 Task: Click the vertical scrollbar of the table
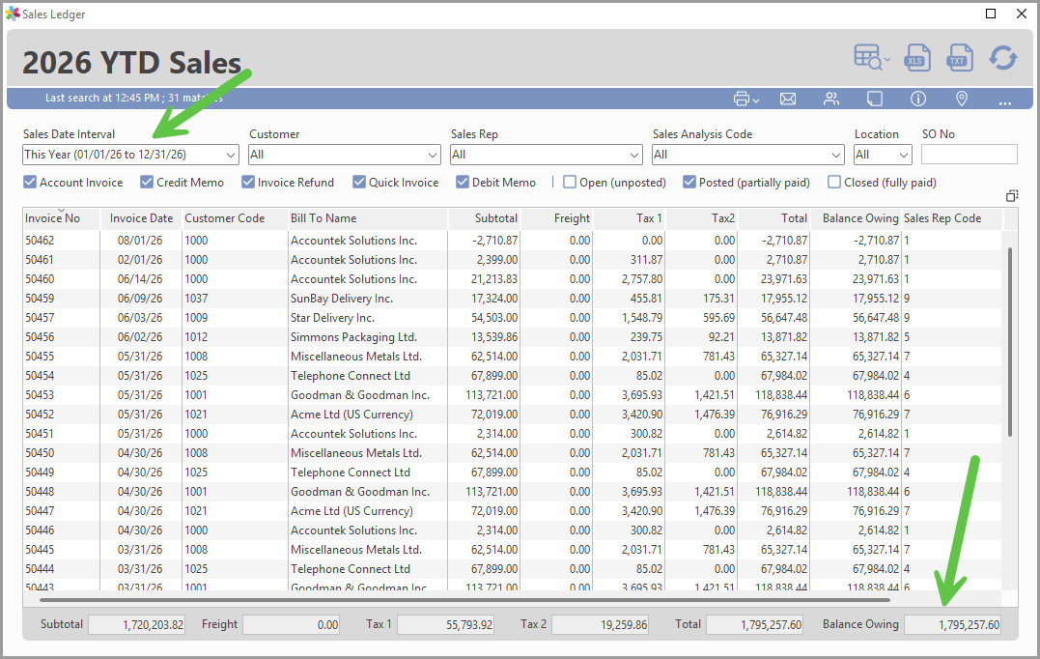tap(1009, 342)
